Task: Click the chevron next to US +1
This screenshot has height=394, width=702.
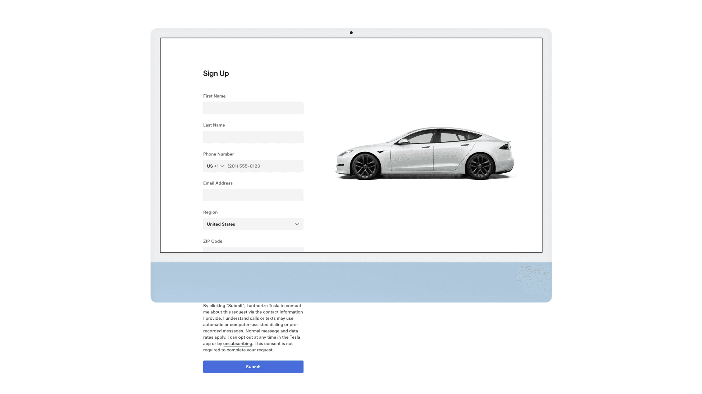Action: pos(222,166)
